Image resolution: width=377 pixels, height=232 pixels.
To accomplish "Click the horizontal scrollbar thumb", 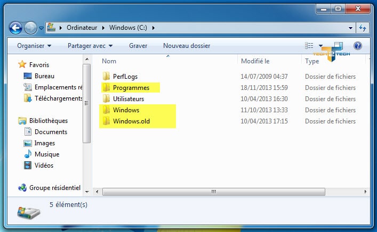I will click(214, 192).
